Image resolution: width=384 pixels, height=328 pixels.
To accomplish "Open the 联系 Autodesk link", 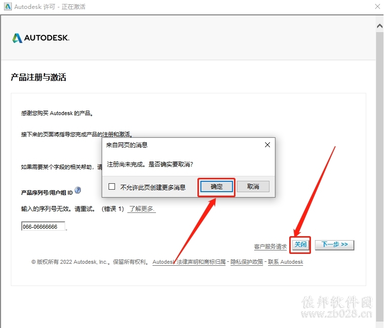I will pos(286,262).
